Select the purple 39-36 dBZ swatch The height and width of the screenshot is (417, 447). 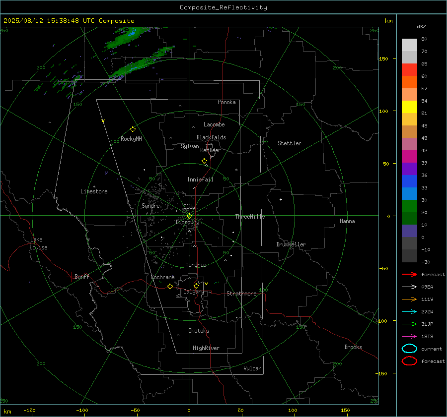[409, 169]
